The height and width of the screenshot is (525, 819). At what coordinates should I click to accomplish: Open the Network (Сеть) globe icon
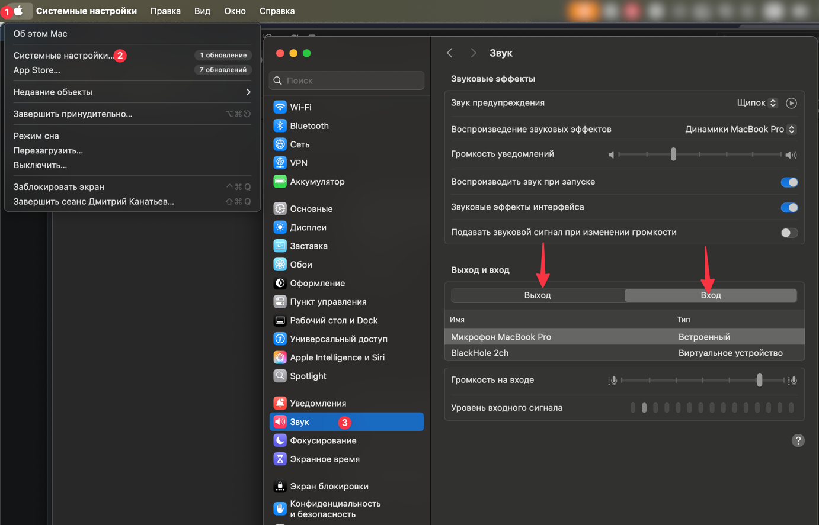pos(280,144)
